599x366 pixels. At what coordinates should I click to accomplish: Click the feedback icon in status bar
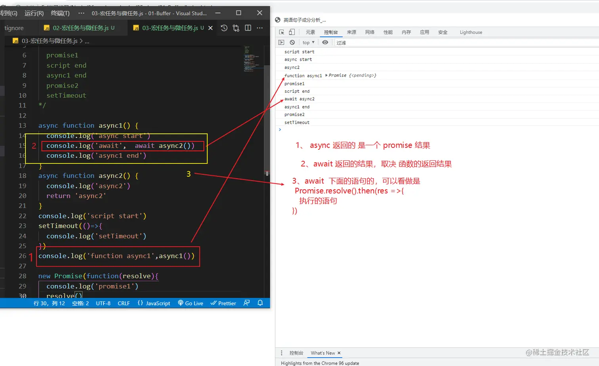click(x=246, y=303)
